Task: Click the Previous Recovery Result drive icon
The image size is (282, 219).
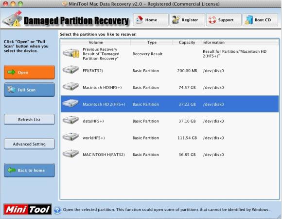Action: (71, 53)
